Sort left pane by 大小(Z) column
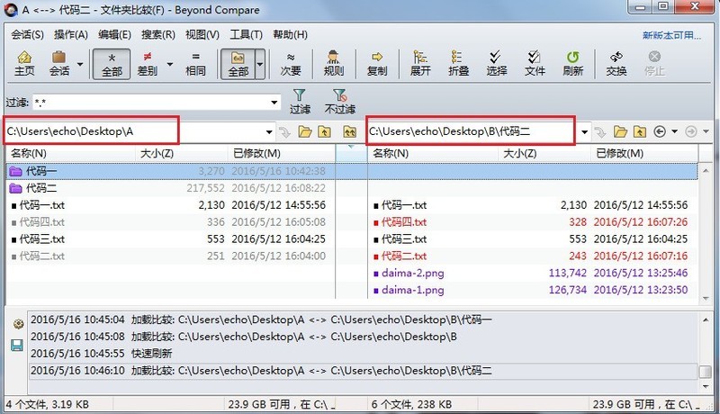This screenshot has height=414, width=720. [182, 153]
